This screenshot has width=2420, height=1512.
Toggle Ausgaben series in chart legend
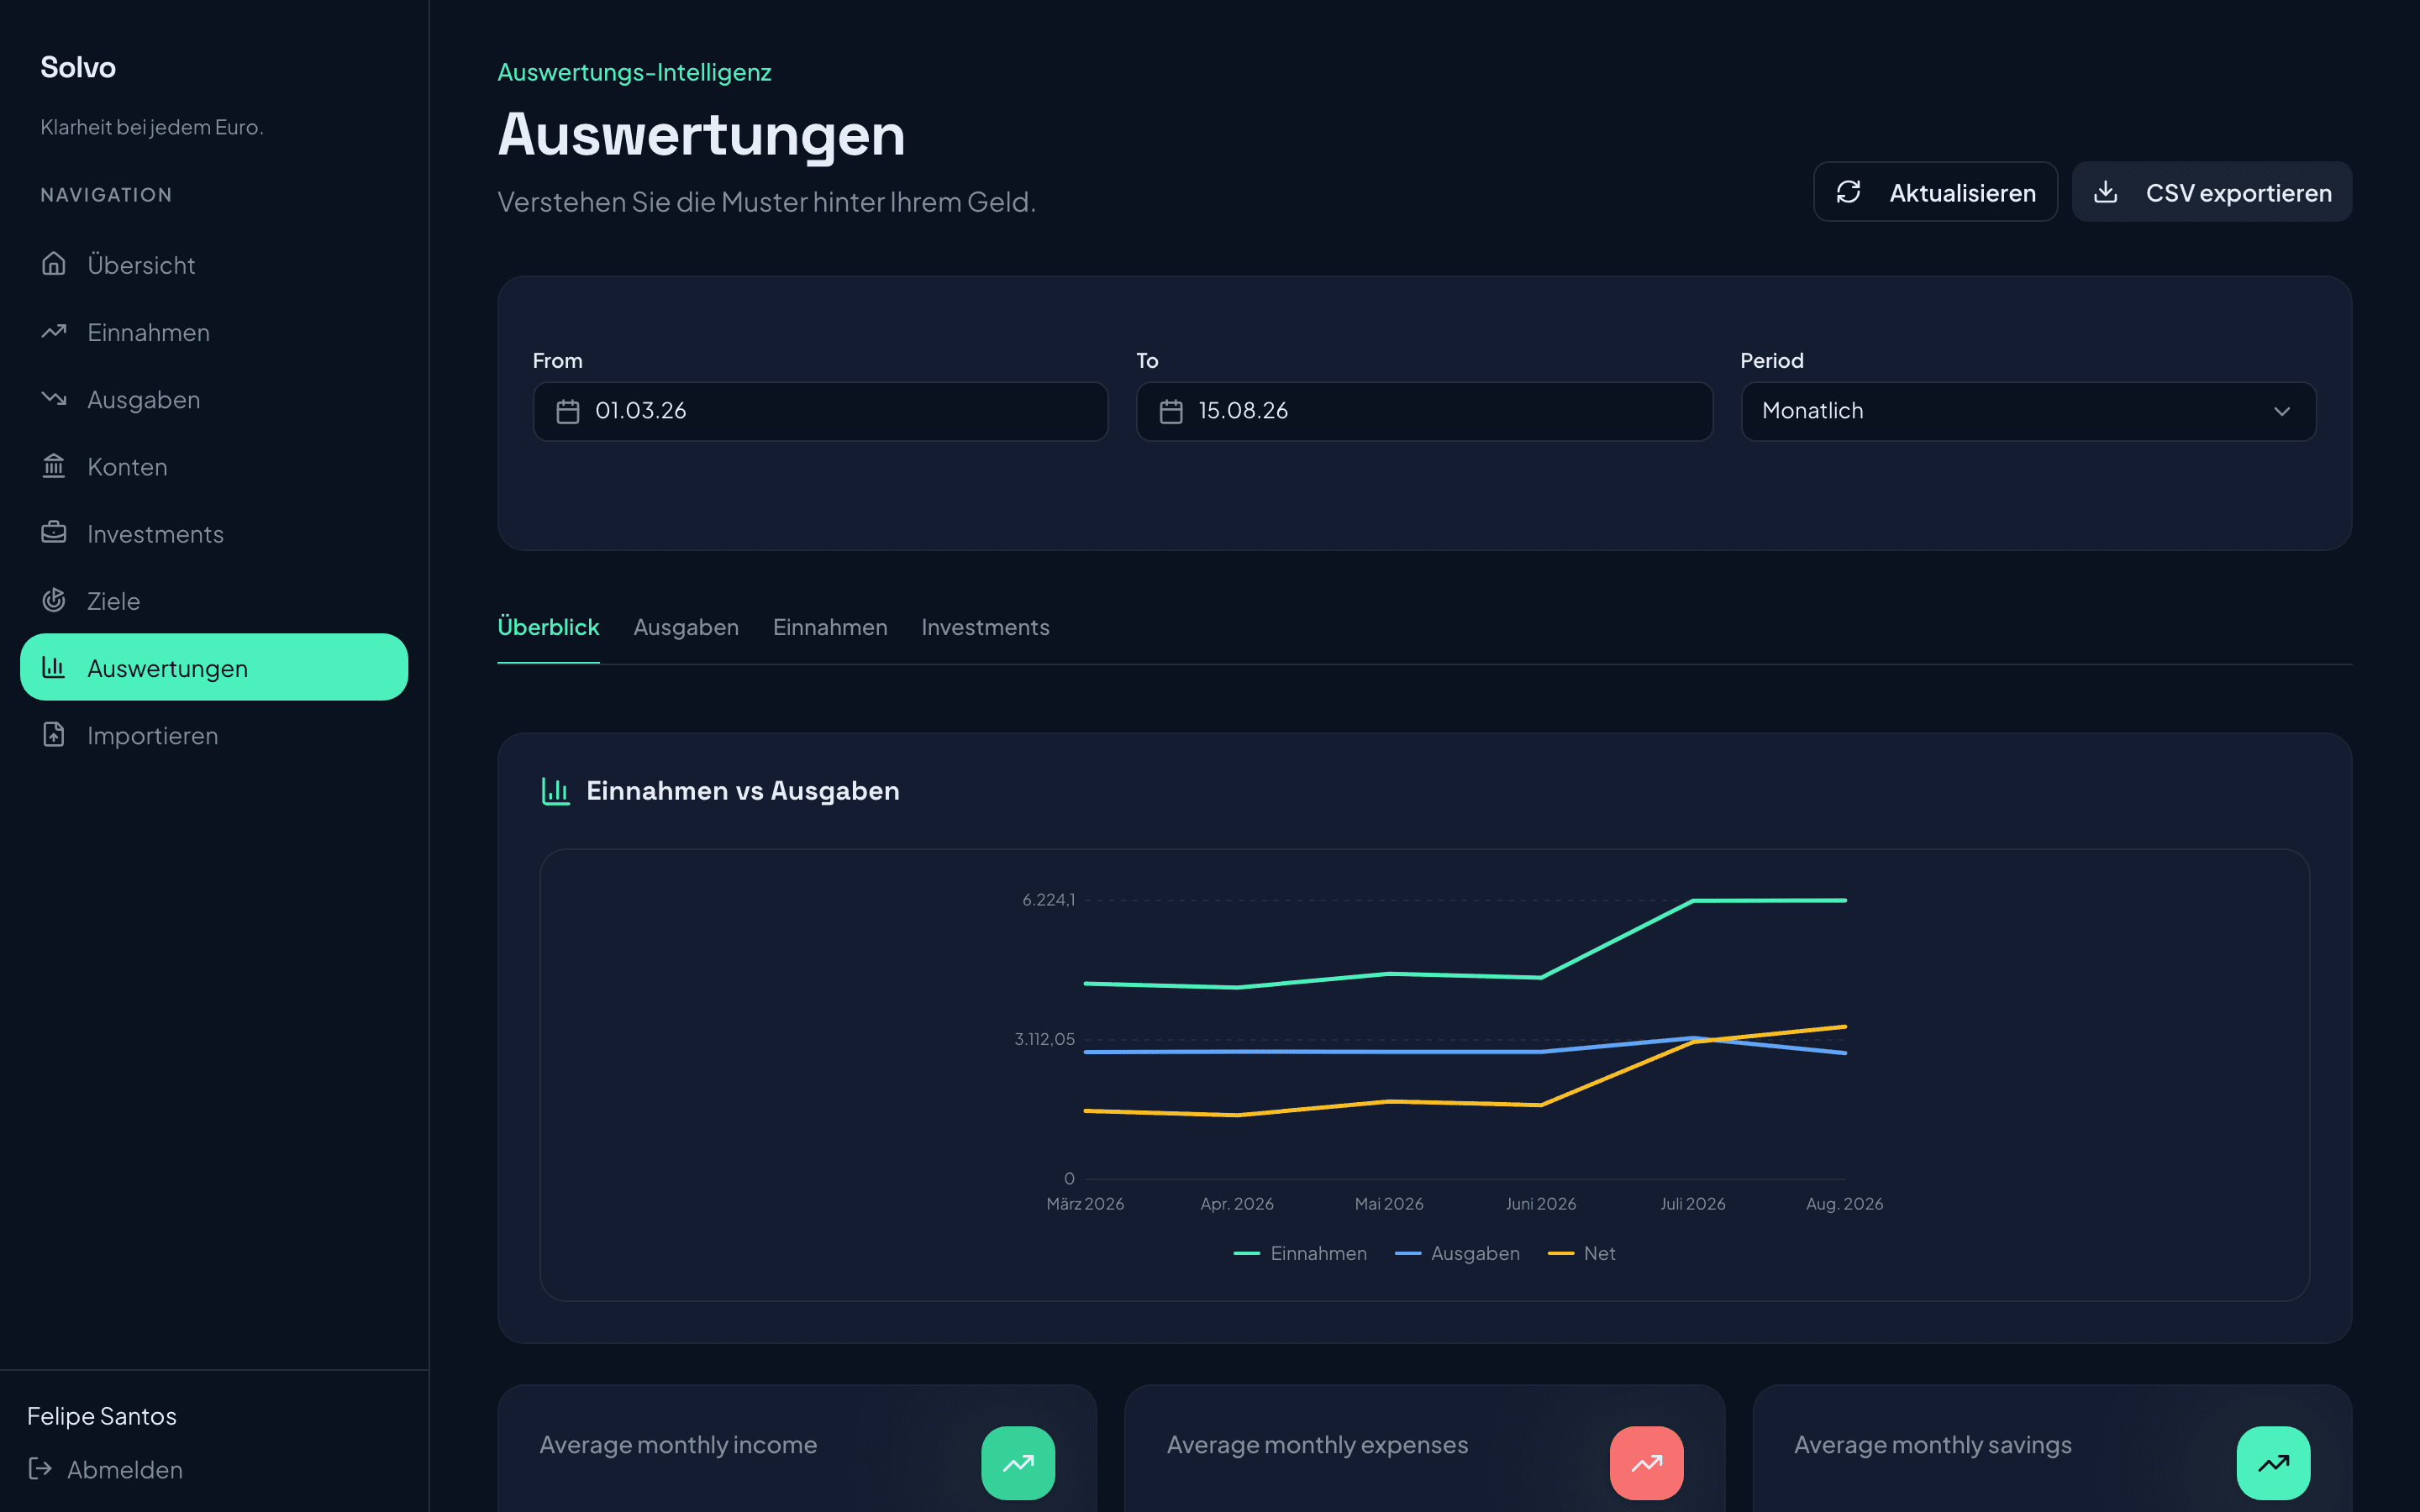[x=1457, y=1253]
